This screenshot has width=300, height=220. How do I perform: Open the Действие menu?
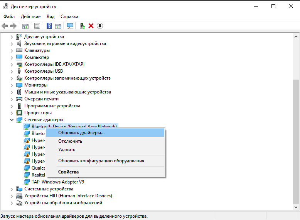30,17
